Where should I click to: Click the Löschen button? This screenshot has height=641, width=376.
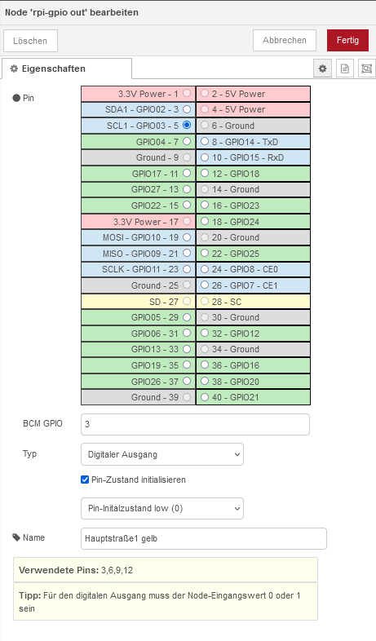[30, 41]
